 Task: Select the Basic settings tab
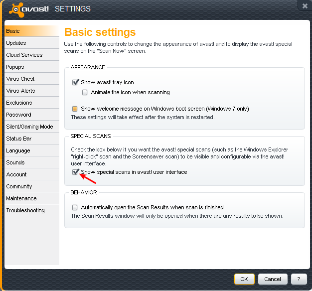click(x=32, y=31)
